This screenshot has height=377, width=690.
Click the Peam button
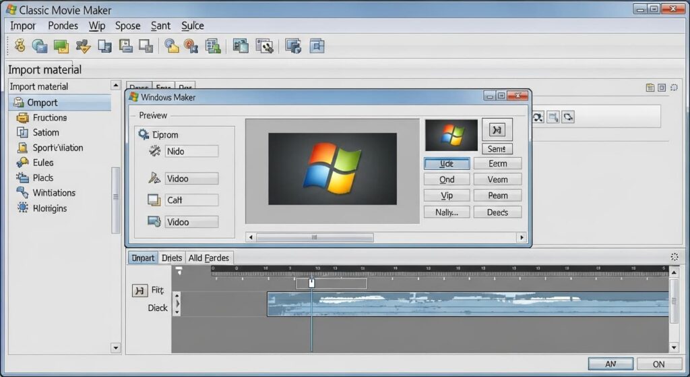pyautogui.click(x=498, y=195)
